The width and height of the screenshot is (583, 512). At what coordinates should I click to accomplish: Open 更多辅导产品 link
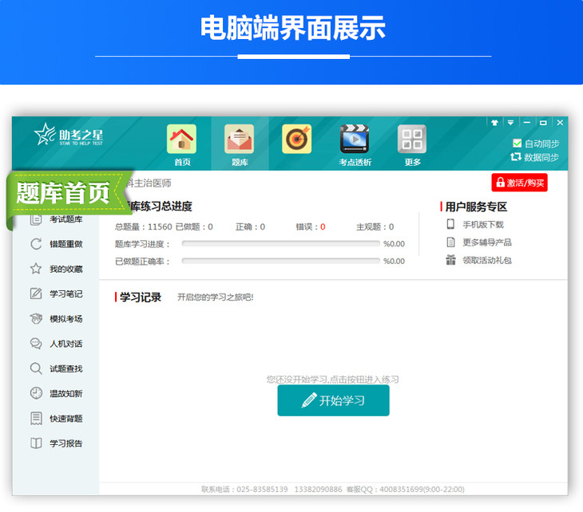coord(486,242)
